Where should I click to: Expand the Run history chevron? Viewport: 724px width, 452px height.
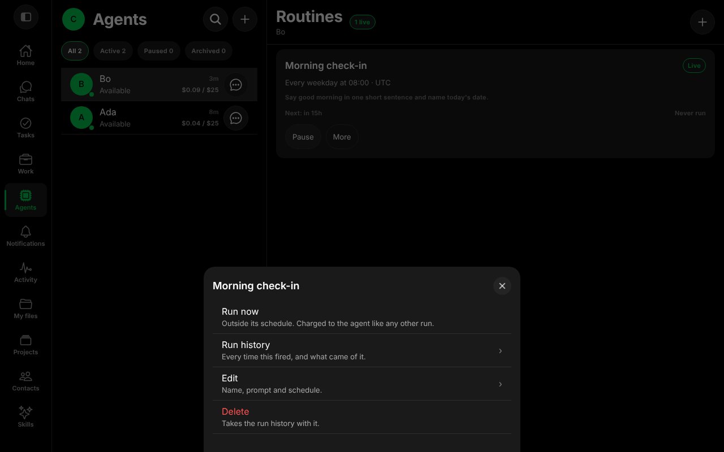coord(500,351)
